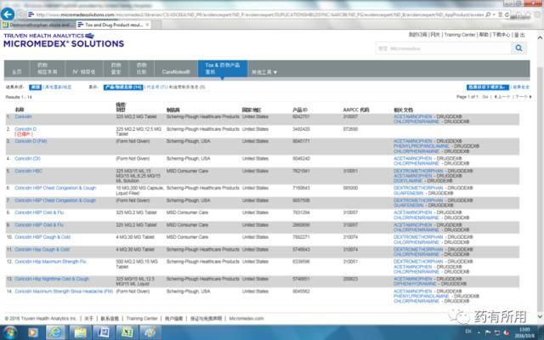This screenshot has height=340, width=544.
Task: Open the 联系信息 footer link
Action: click(x=110, y=319)
